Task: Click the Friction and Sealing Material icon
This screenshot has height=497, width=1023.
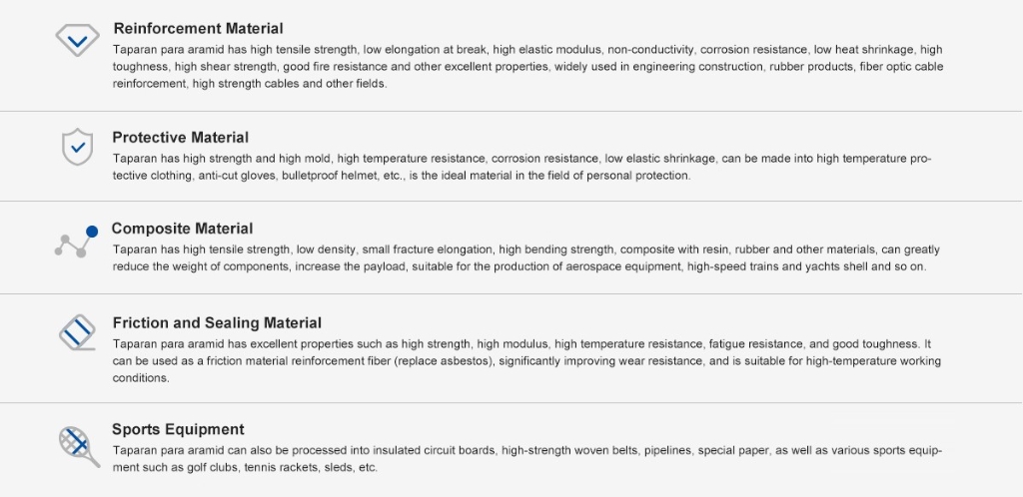Action: 77,332
